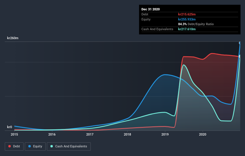The height and width of the screenshot is (156, 245).
Task: Select the tooltip date Dec 31 2020
Action: coord(150,9)
